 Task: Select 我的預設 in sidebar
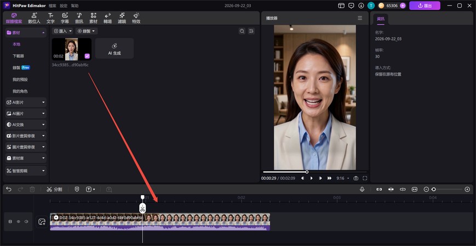pos(20,79)
